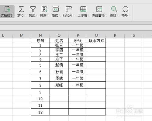
Task: Select the 联系方式 header cell
Action: 96,41
